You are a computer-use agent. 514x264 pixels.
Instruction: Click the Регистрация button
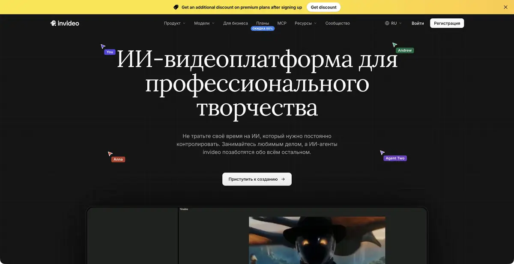[x=447, y=23]
